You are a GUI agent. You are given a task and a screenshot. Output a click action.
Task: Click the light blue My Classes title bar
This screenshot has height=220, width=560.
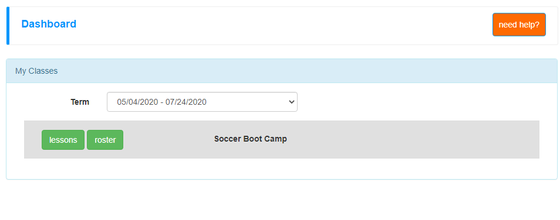point(281,71)
